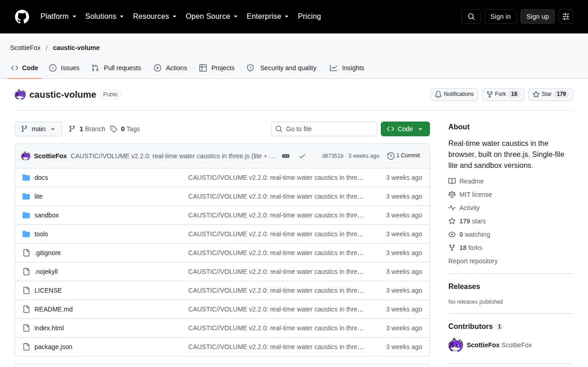Click the package.json file icon
Image resolution: width=588 pixels, height=367 pixels.
[26, 347]
